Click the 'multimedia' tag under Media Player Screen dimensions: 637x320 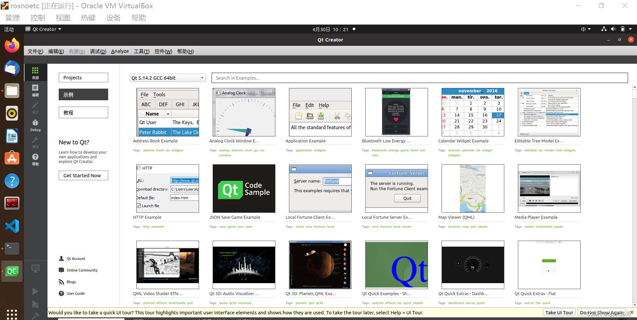tap(544, 227)
